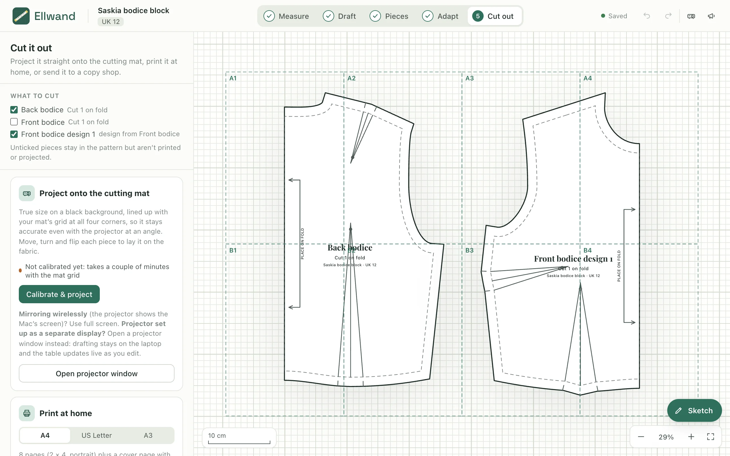Click the A1 page tile label

coord(233,78)
